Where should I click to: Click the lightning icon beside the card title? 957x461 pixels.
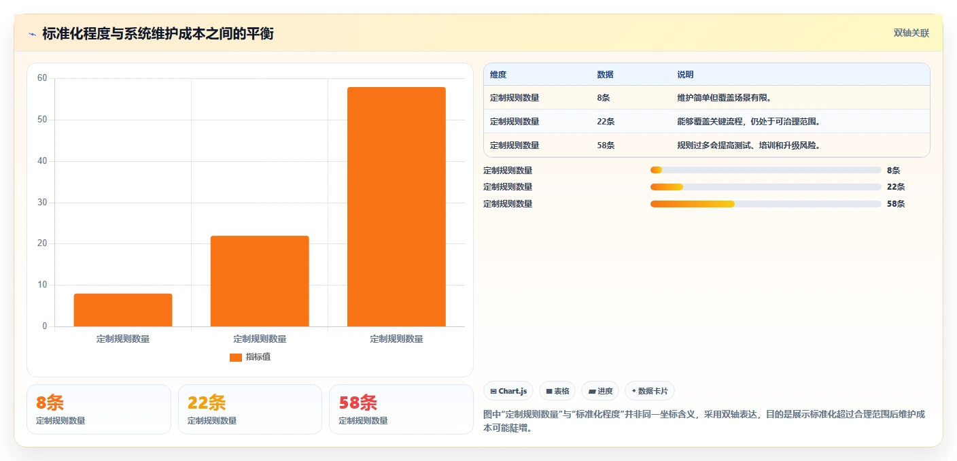(33, 33)
